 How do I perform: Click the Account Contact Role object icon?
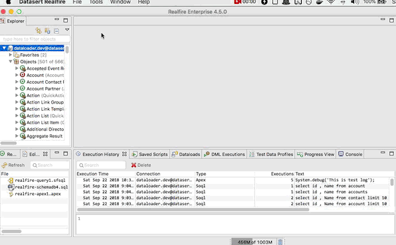[23, 82]
